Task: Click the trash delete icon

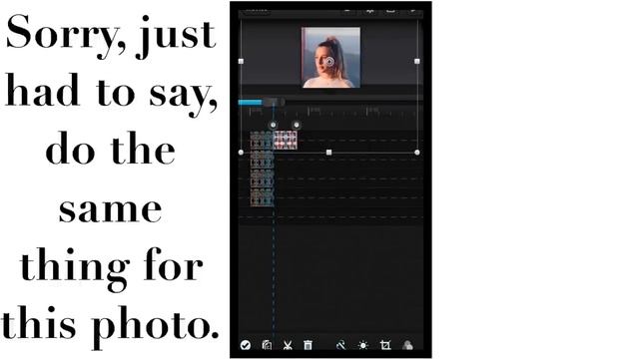Action: coord(309,345)
